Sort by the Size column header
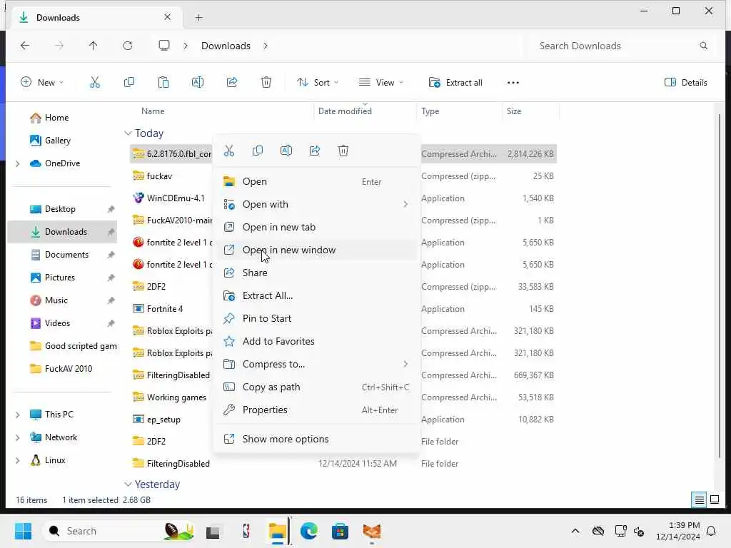This screenshot has height=548, width=731. pyautogui.click(x=514, y=111)
